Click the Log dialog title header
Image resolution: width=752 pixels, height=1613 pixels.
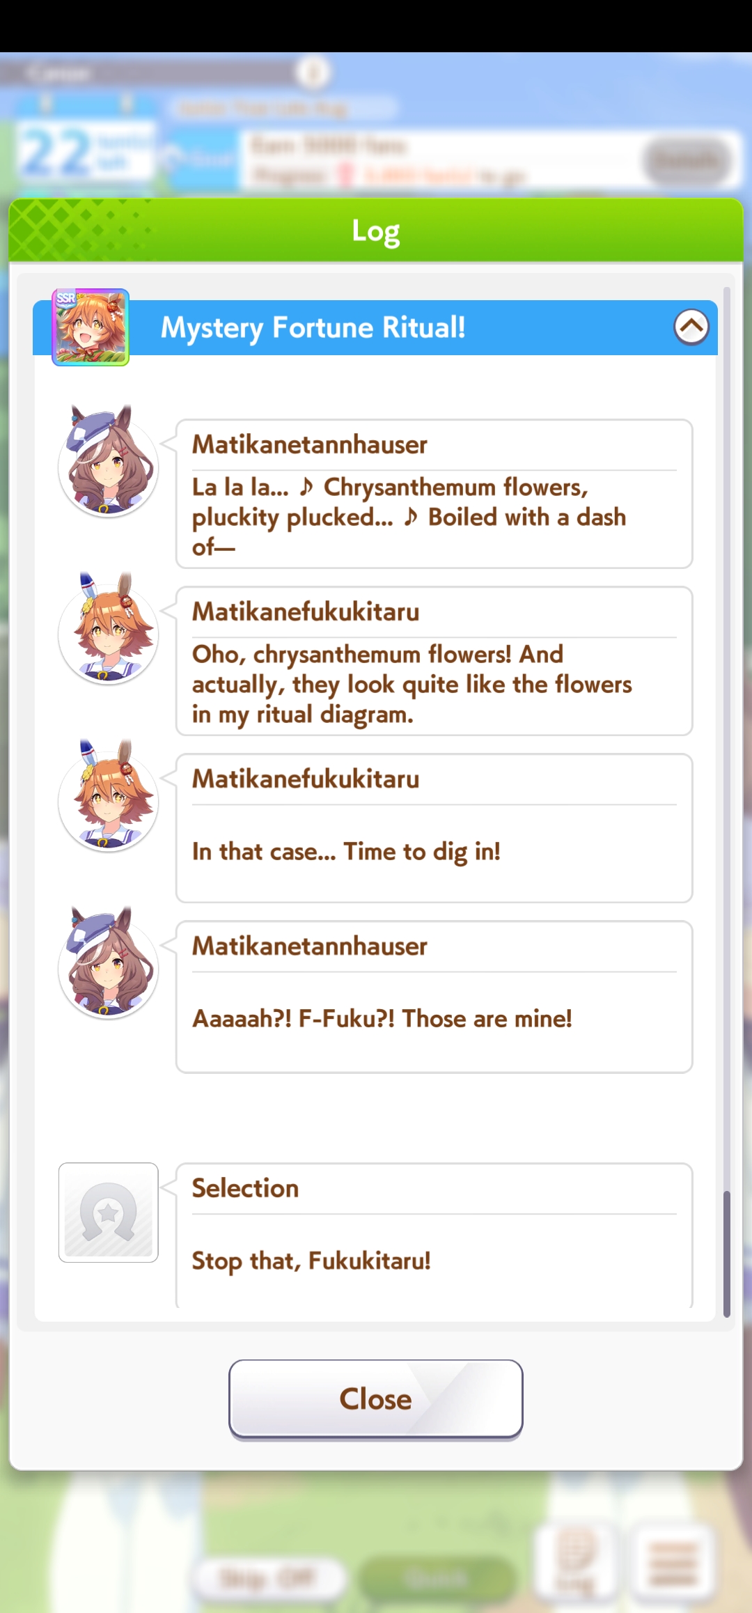coord(376,231)
